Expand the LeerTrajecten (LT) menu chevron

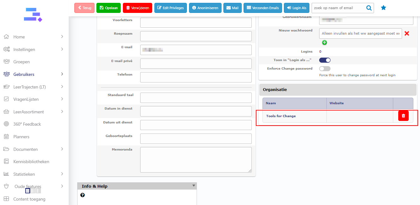62,87
